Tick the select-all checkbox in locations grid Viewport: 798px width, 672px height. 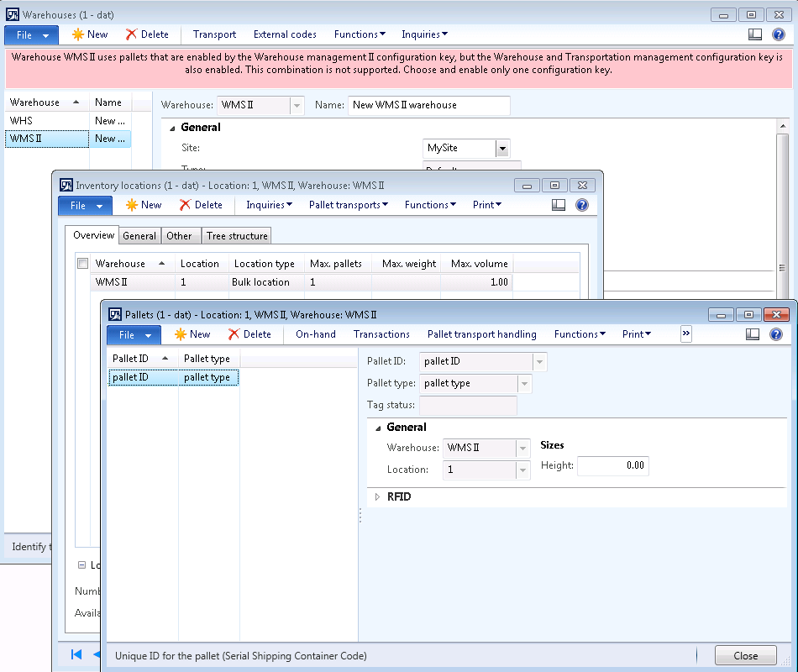[82, 264]
